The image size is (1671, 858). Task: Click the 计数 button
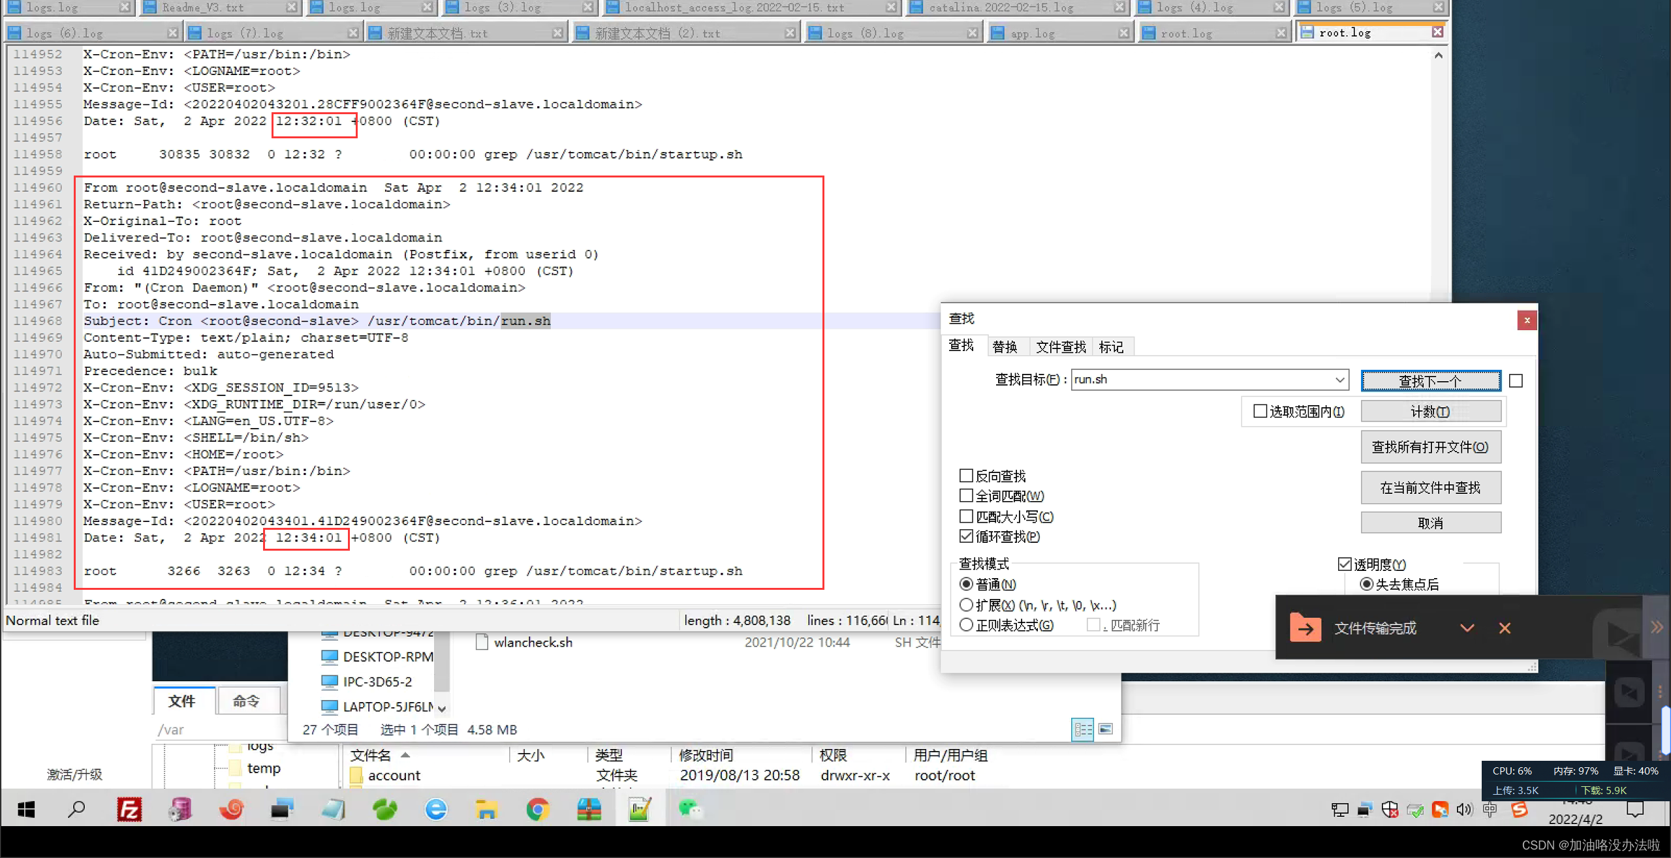1431,411
